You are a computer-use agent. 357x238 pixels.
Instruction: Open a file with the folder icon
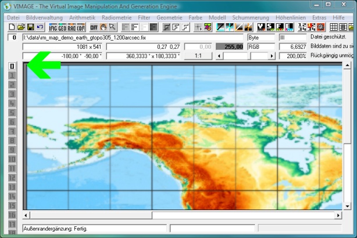(21, 27)
